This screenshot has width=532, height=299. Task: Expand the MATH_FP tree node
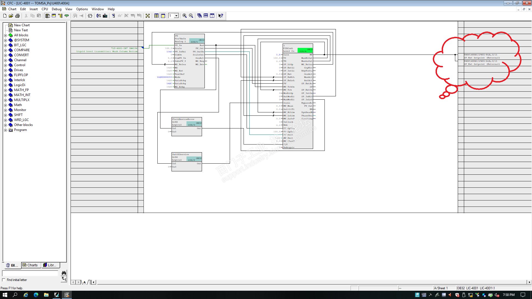[x=5, y=90]
